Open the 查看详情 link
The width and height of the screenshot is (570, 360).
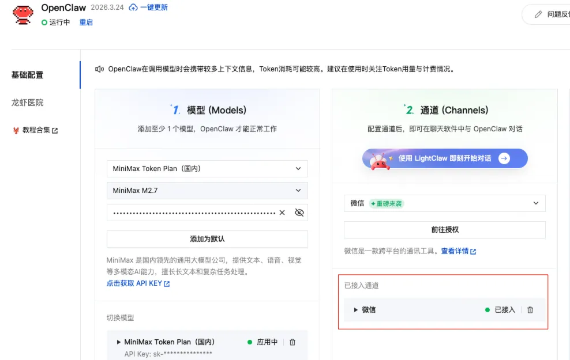[x=455, y=251]
